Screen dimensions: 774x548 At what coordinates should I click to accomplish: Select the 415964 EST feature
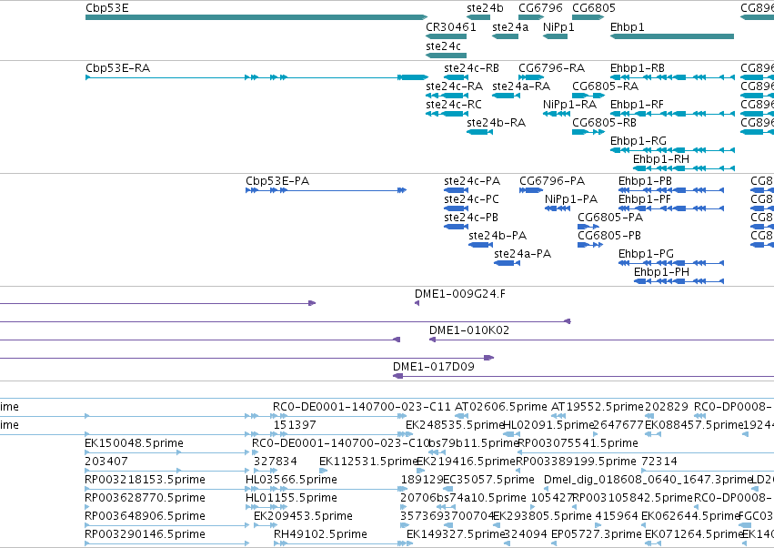point(598,526)
